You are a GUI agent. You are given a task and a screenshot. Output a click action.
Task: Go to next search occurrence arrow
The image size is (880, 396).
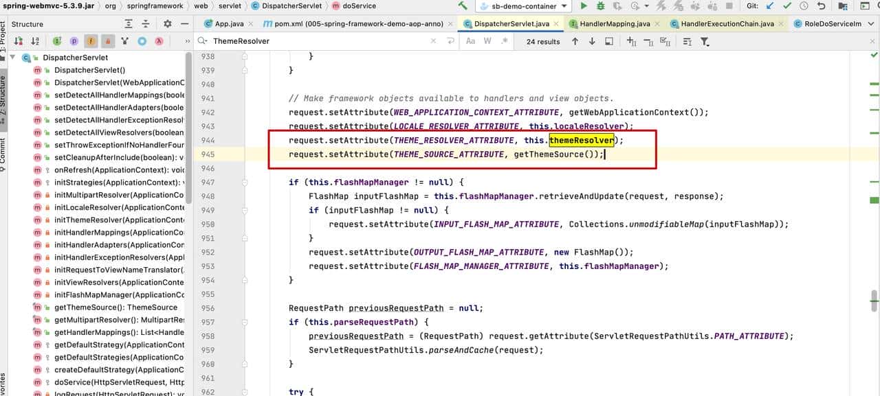pyautogui.click(x=592, y=41)
